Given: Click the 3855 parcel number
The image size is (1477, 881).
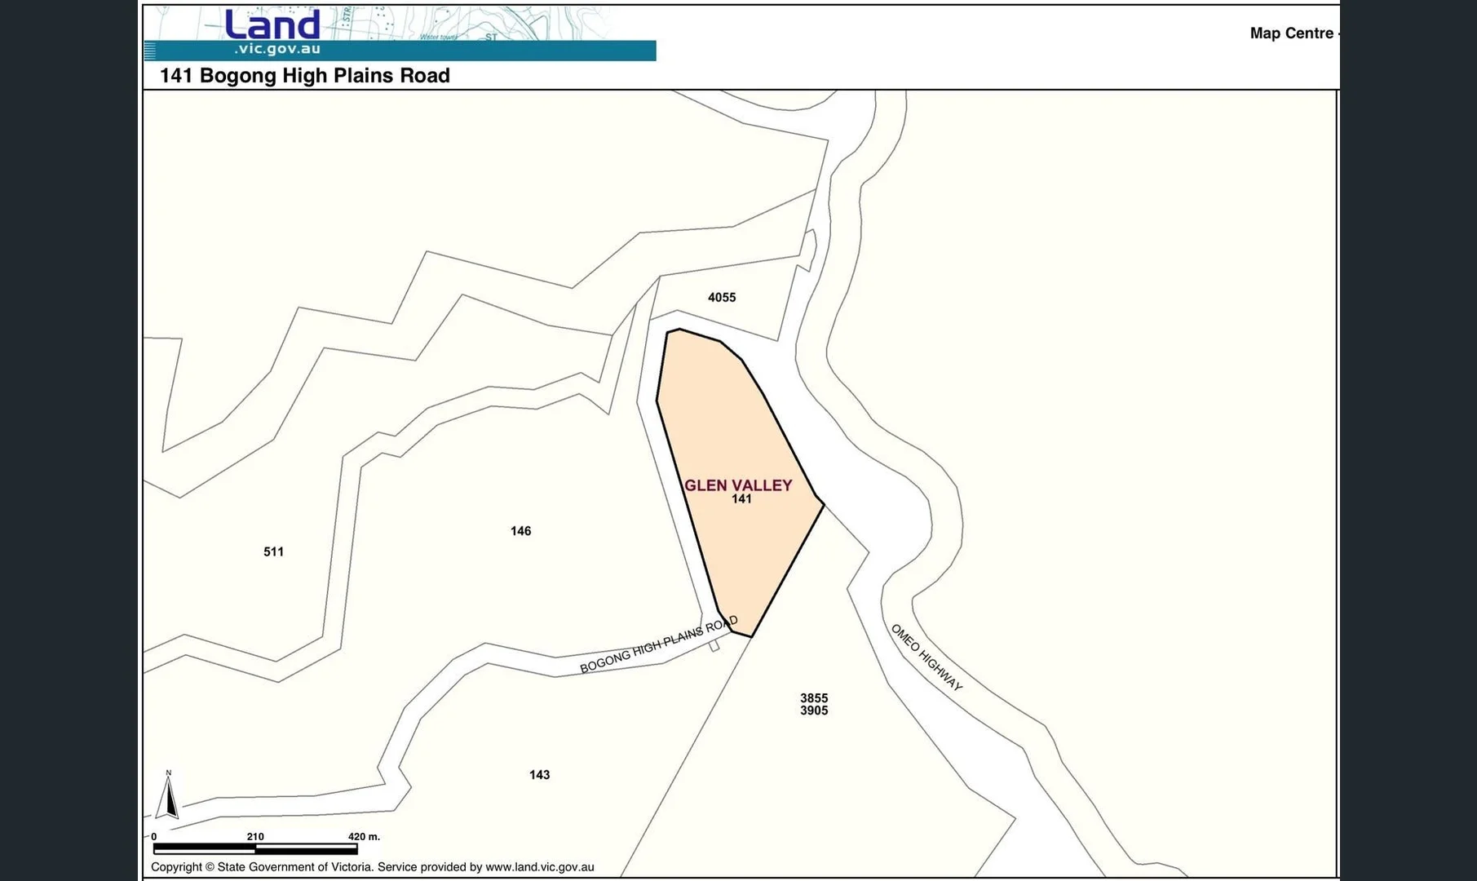Looking at the screenshot, I should tap(814, 698).
